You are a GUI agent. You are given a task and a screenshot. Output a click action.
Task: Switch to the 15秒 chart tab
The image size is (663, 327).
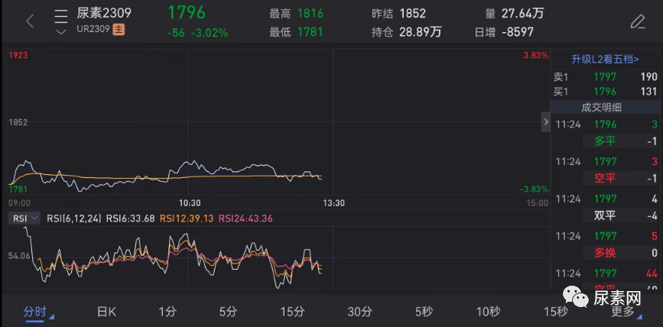pos(556,312)
